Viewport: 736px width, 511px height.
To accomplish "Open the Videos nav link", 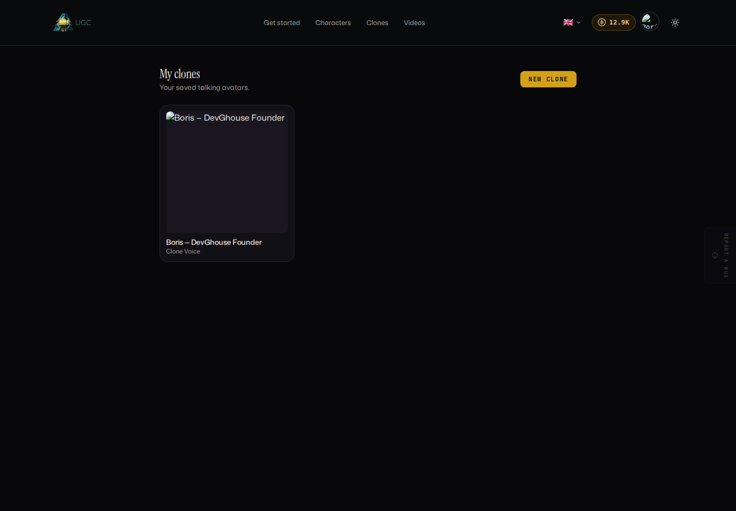I will 415,22.
